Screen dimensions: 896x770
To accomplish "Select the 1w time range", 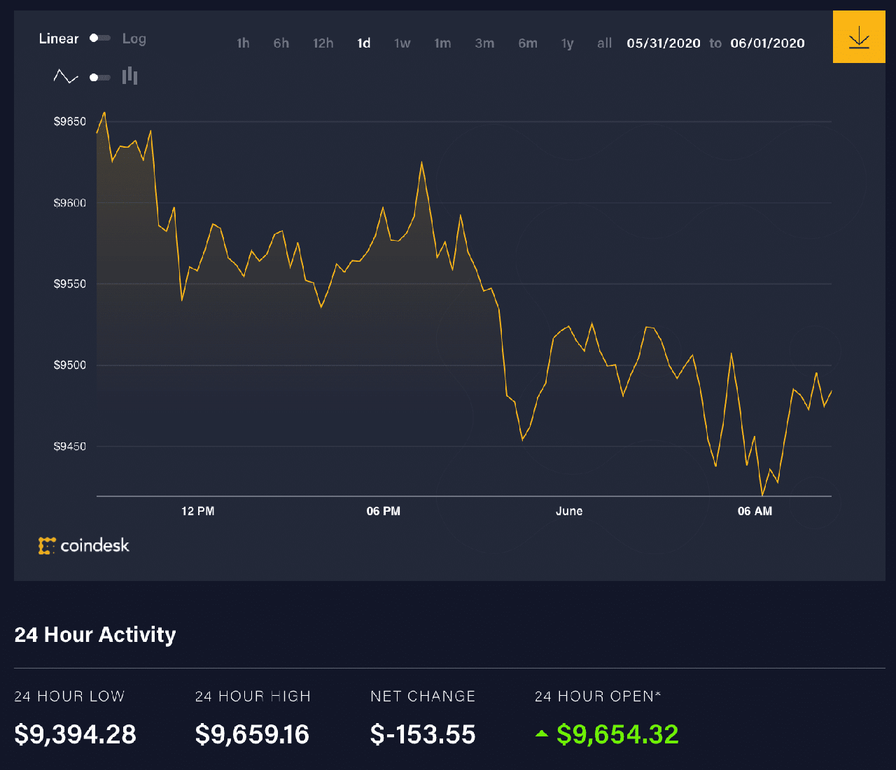I will coord(402,43).
